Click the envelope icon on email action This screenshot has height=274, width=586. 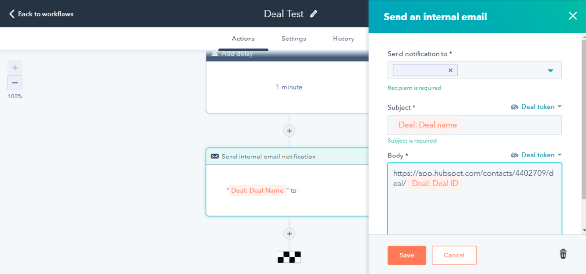click(215, 157)
